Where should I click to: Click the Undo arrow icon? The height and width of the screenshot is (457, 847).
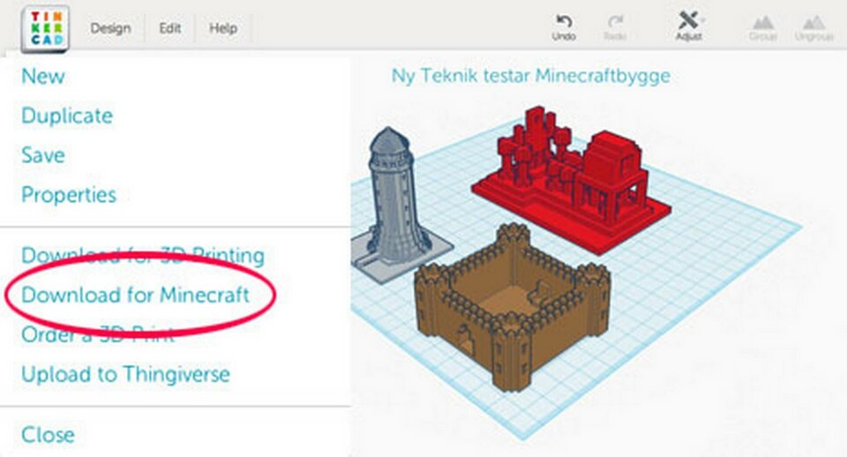(x=564, y=21)
